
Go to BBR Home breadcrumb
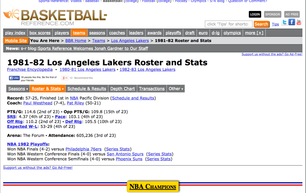coord(76,41)
